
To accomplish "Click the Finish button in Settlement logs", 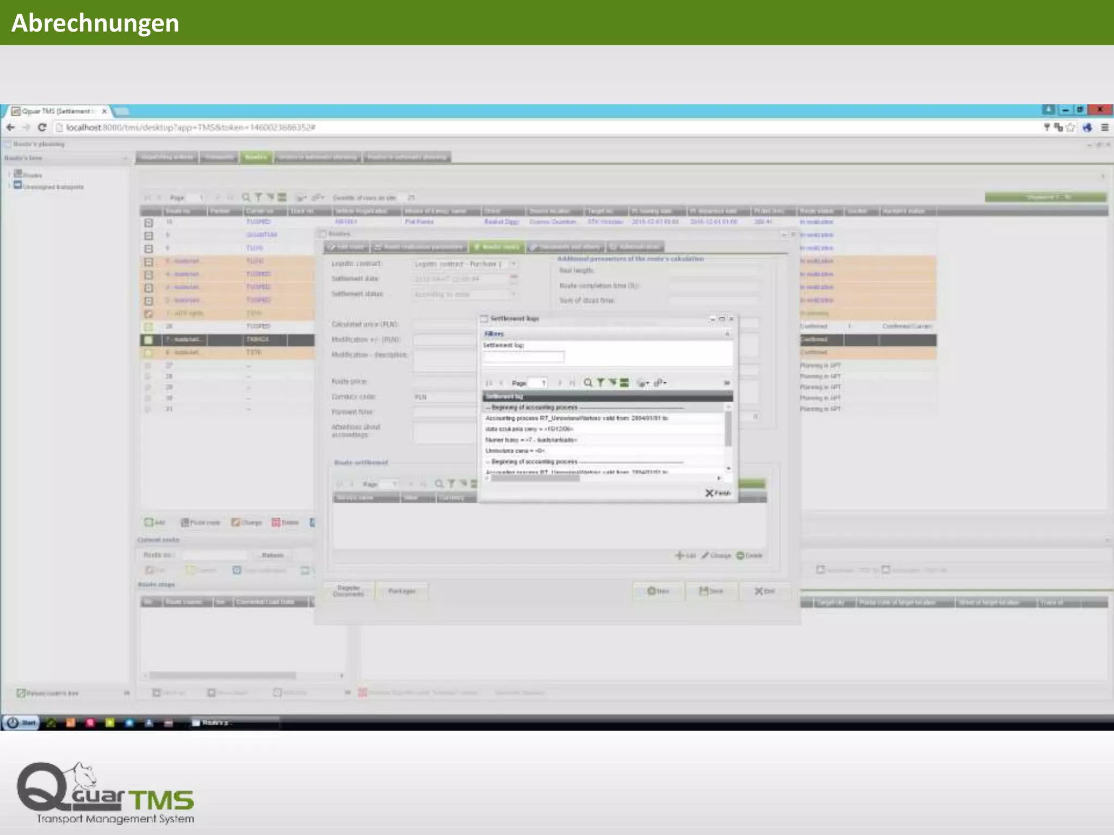I will pos(718,493).
